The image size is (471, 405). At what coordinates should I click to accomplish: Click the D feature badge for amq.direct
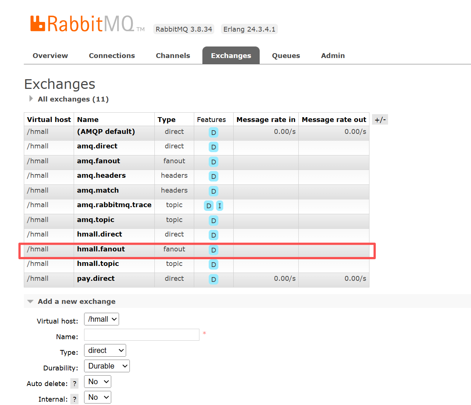point(214,147)
